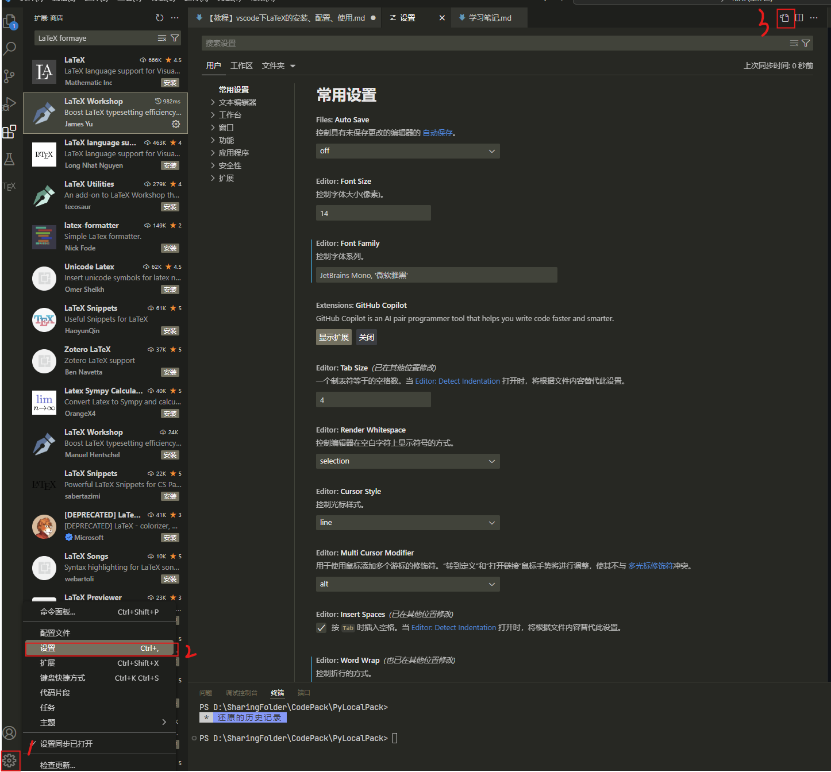Click the 显示扩展 button
This screenshot has width=831, height=772.
[x=333, y=337]
